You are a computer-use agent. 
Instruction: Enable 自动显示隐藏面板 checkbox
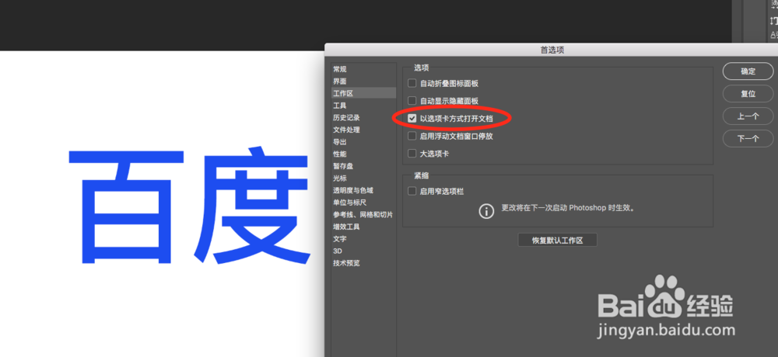tap(412, 101)
